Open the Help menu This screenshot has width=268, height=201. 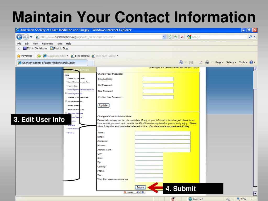click(x=69, y=44)
